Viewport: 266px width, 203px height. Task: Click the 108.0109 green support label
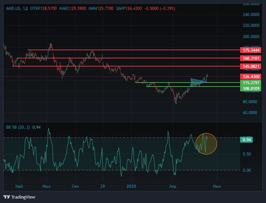pyautogui.click(x=251, y=88)
